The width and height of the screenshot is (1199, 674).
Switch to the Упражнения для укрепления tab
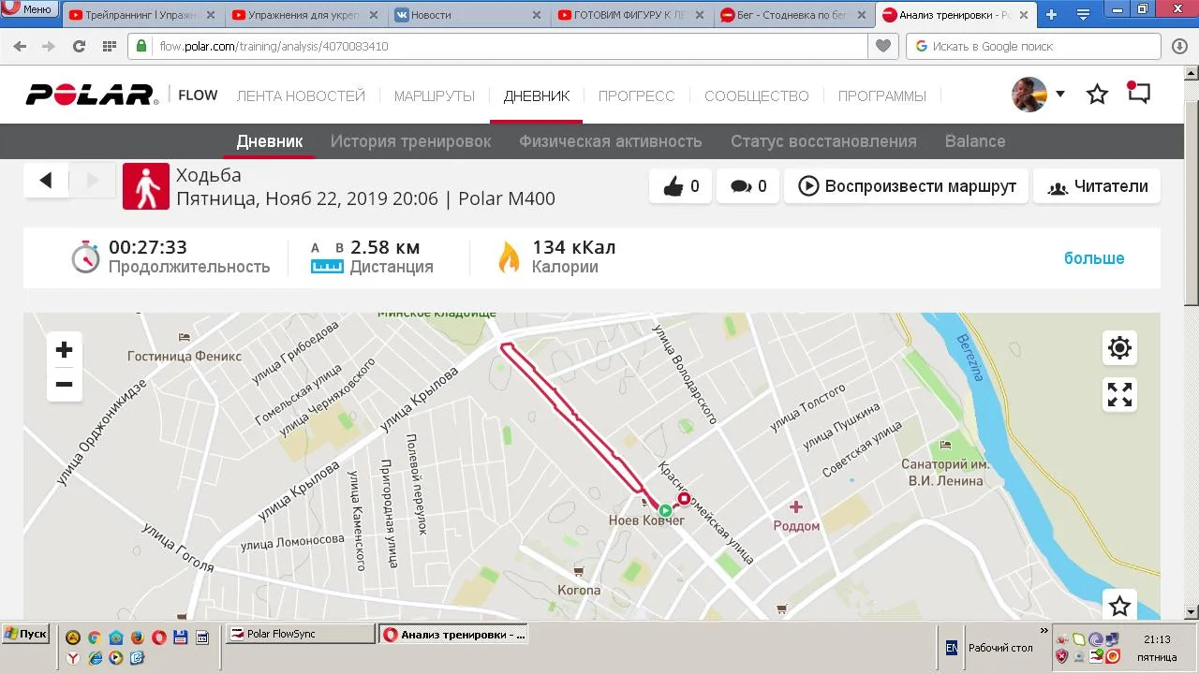point(304,15)
